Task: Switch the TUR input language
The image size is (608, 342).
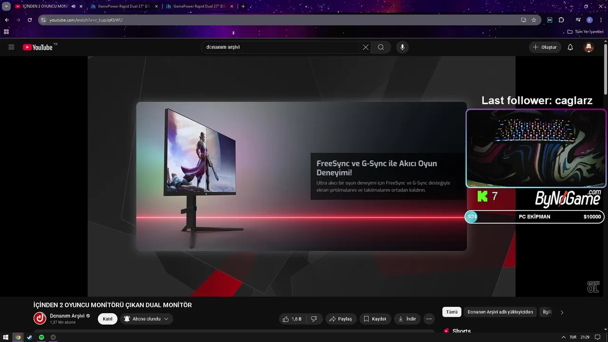Action: pyautogui.click(x=573, y=337)
